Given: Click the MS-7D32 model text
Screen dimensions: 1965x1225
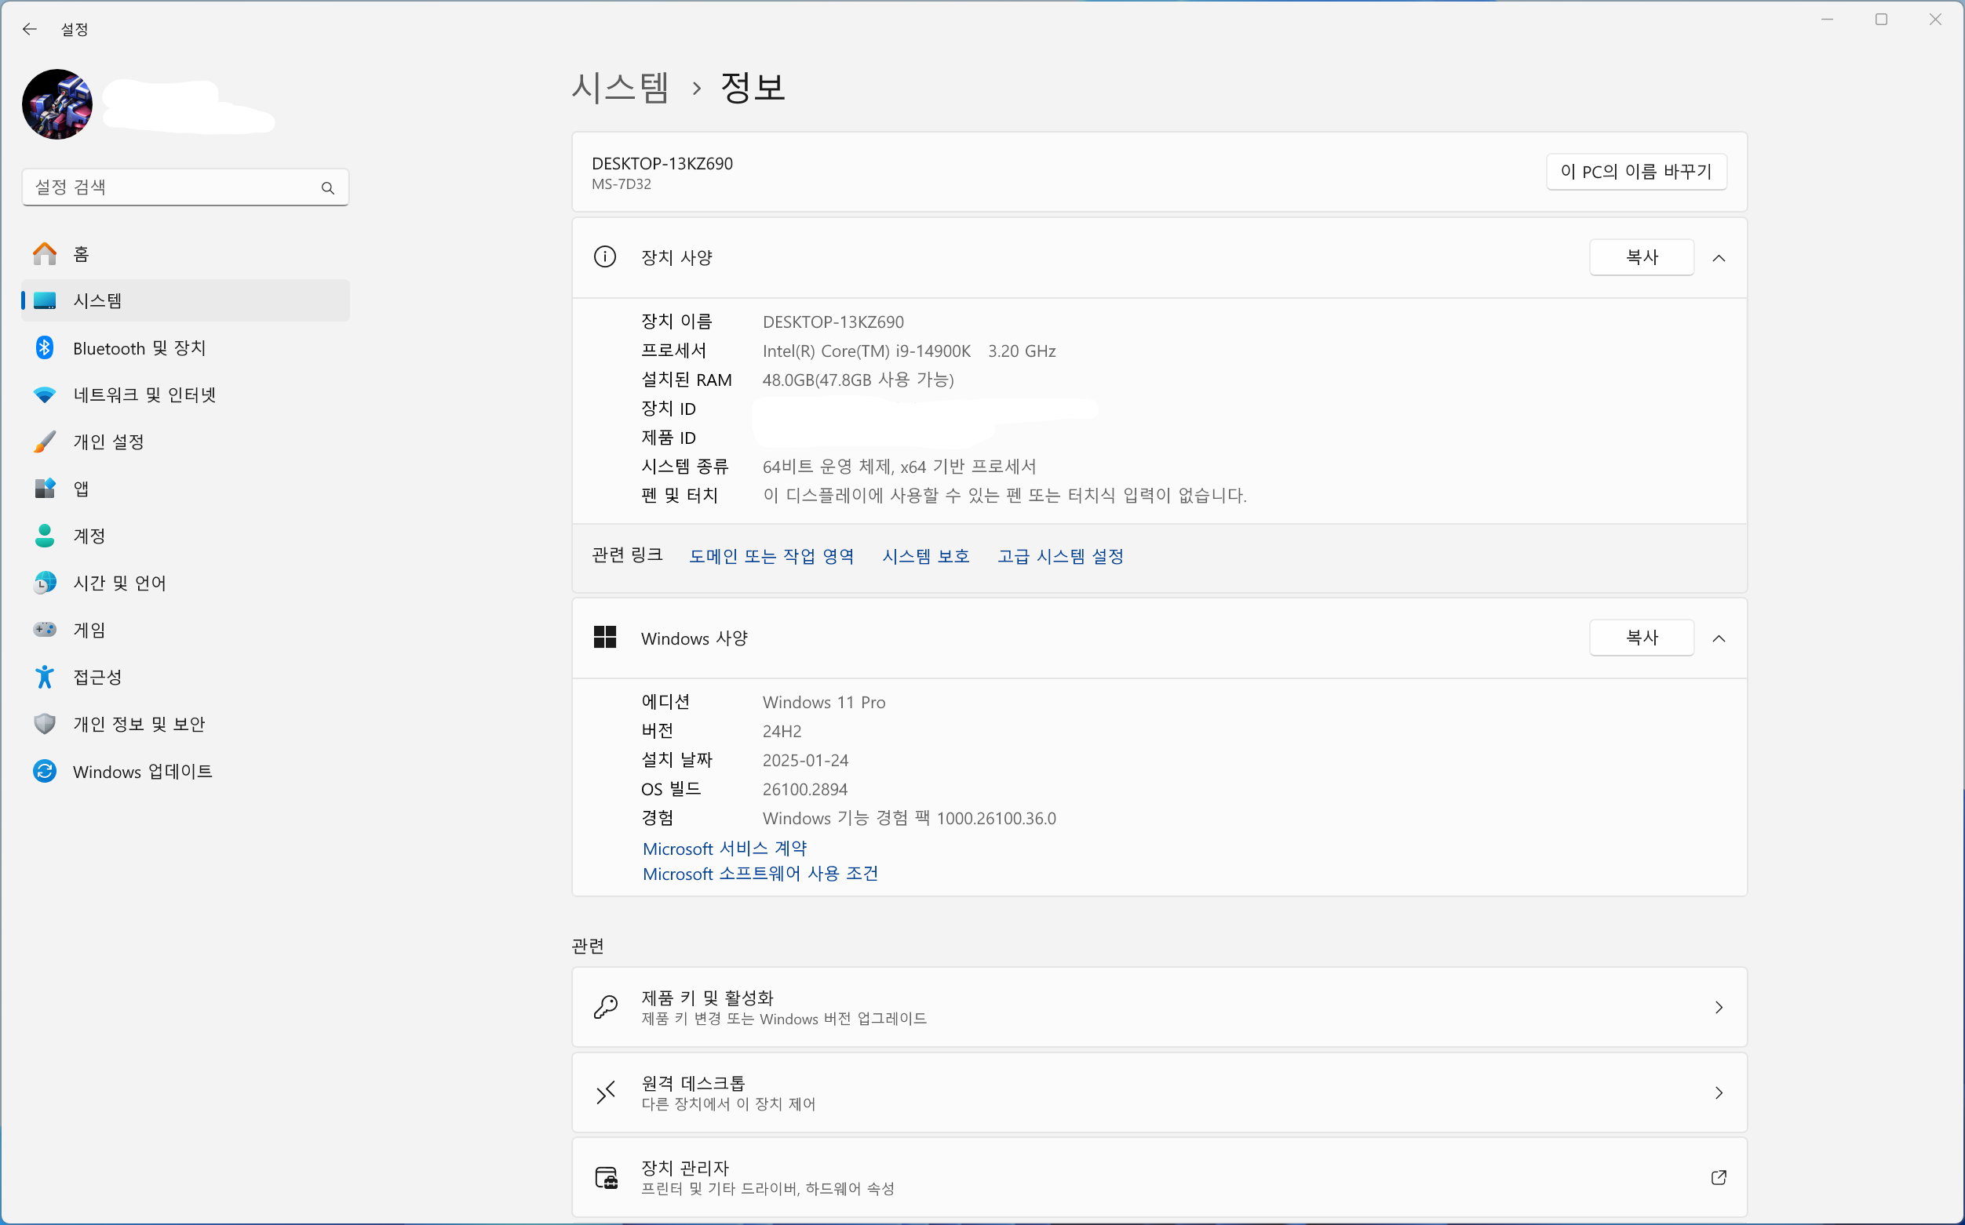Looking at the screenshot, I should pos(621,184).
